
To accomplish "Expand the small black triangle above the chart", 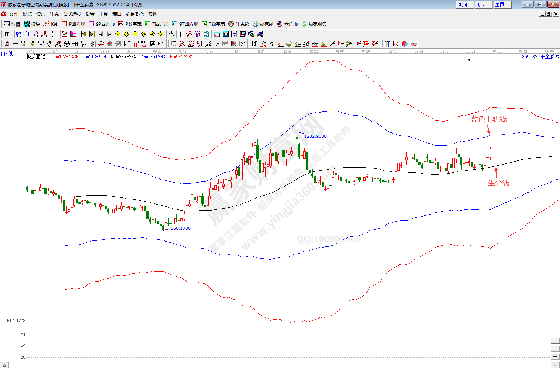I will 469,60.
